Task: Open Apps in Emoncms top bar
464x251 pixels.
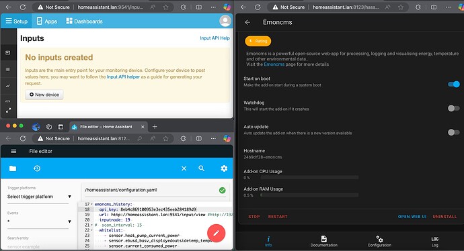Action: click(x=46, y=21)
